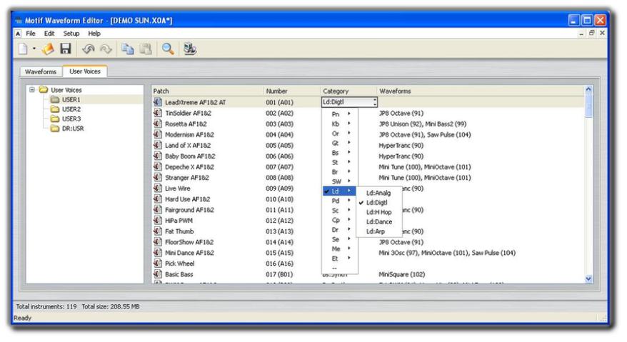Screen dimensions: 627x342
Task: Expand the Gt category submenu
Action: click(340, 143)
